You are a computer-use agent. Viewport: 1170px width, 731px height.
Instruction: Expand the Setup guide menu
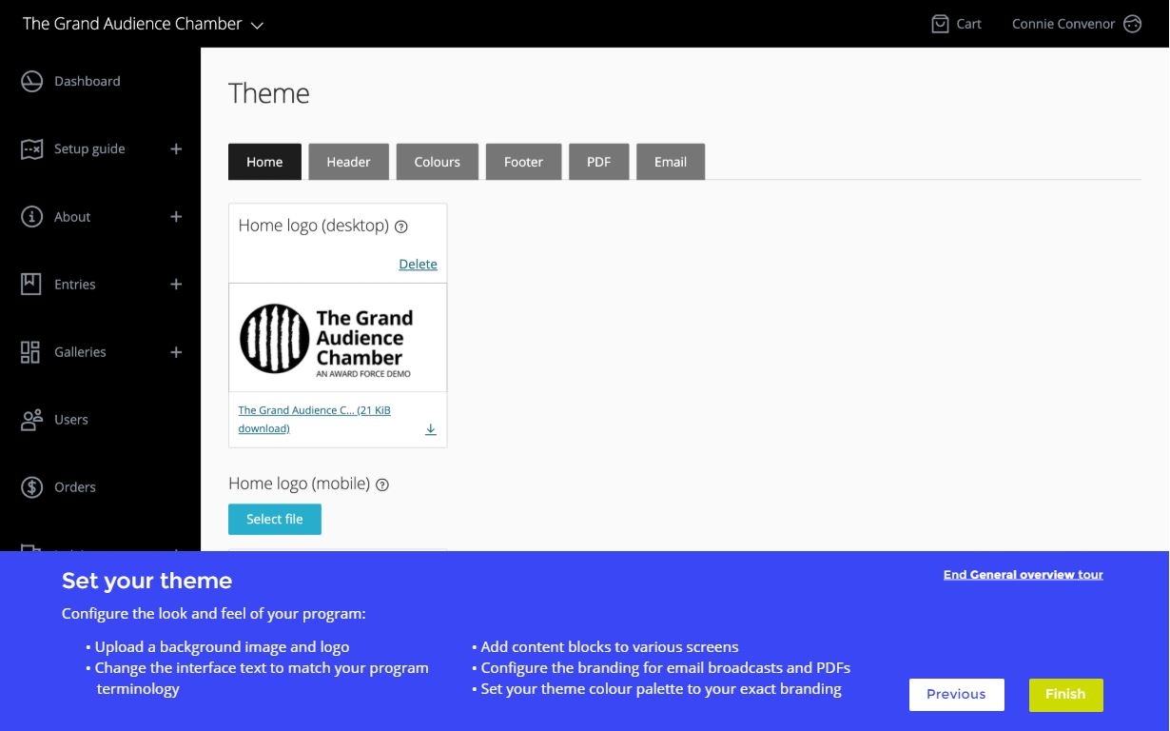coord(176,149)
